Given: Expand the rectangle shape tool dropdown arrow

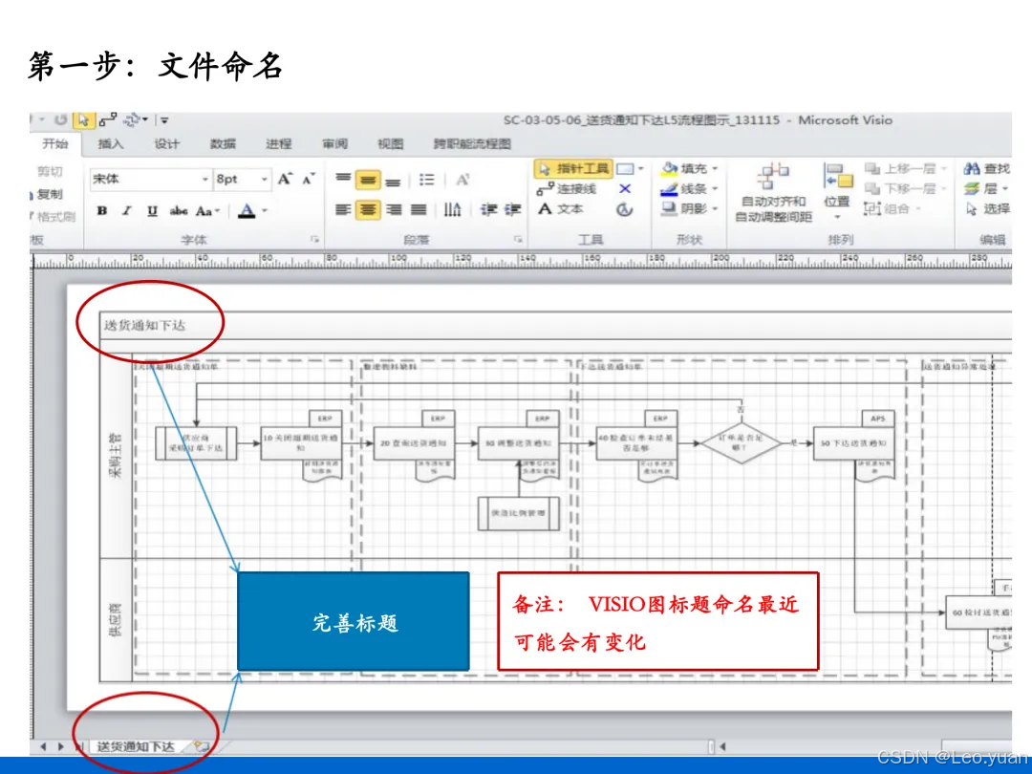Looking at the screenshot, I should coord(640,169).
